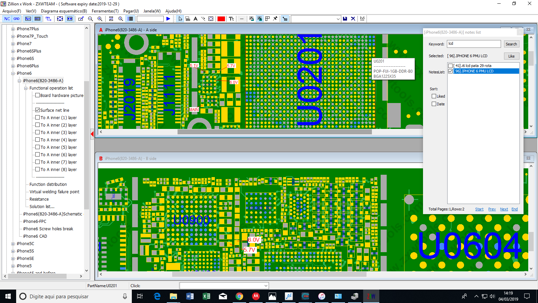
Task: Click the Like button
Action: (x=511, y=56)
